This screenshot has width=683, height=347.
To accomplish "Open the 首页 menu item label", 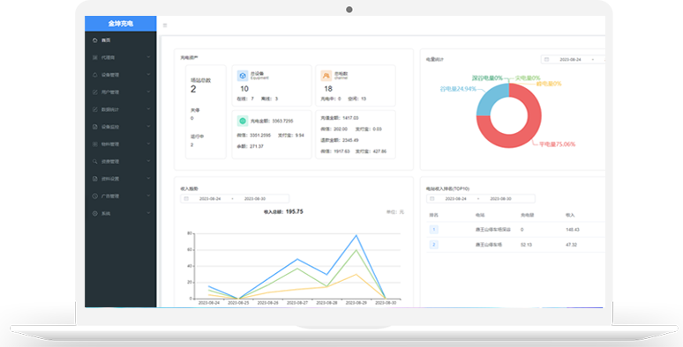I will pos(106,40).
